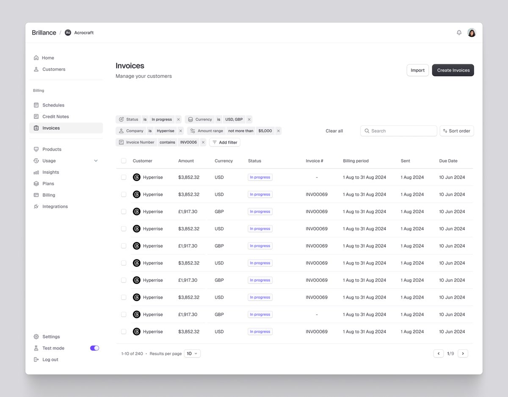The width and height of the screenshot is (508, 397).
Task: Remove the Status filter with its X icon
Action: (x=178, y=119)
